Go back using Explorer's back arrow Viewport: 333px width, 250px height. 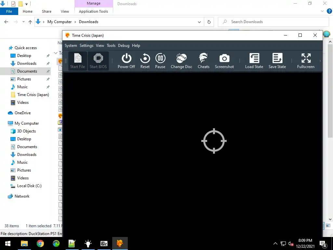pyautogui.click(x=6, y=22)
